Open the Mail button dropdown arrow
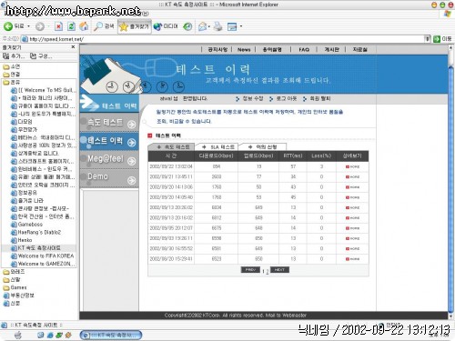The width and height of the screenshot is (455, 341). (x=209, y=26)
